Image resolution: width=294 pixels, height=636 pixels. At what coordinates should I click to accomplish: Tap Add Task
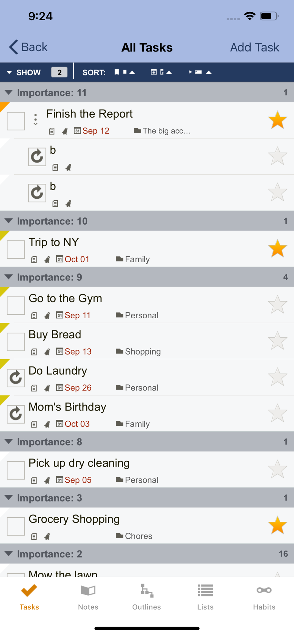(255, 47)
